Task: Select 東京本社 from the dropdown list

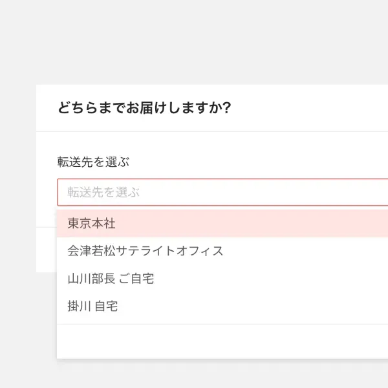Action: pos(92,224)
